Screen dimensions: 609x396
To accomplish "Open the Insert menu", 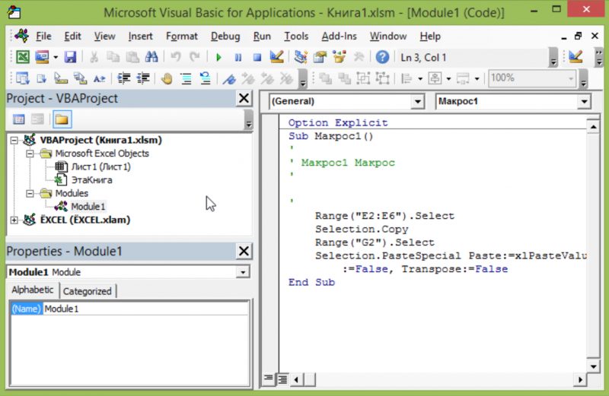I will tap(140, 36).
